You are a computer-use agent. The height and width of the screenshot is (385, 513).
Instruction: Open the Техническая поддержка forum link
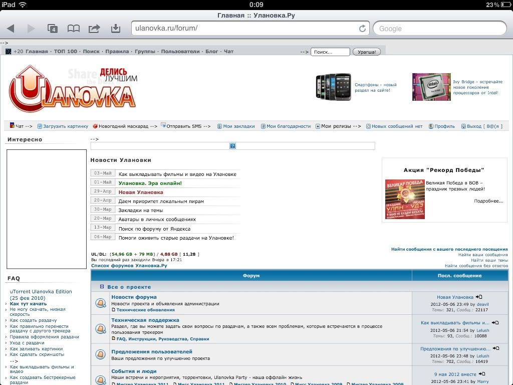click(145, 320)
